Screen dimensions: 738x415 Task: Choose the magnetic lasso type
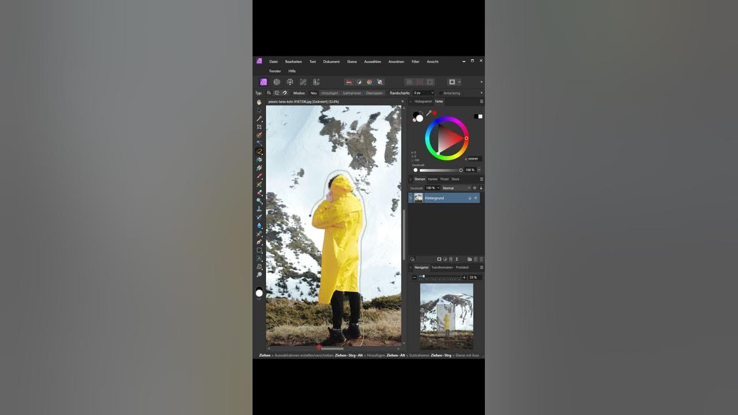click(284, 93)
